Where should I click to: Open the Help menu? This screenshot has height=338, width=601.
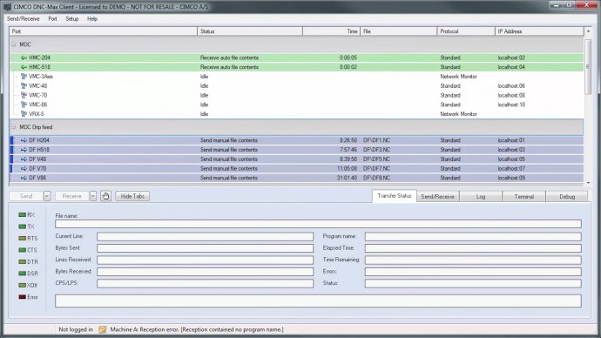point(92,19)
